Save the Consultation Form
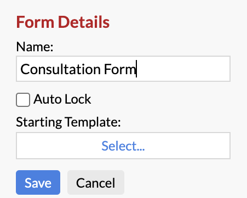Viewport: 247px width, 198px height. pos(38,182)
